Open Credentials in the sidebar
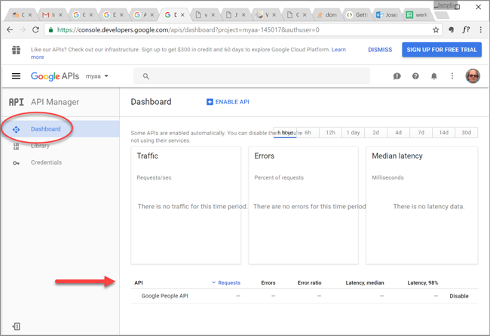 [46, 162]
